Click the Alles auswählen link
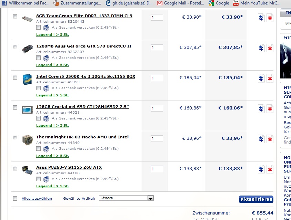291x220 pixels. click(37, 199)
